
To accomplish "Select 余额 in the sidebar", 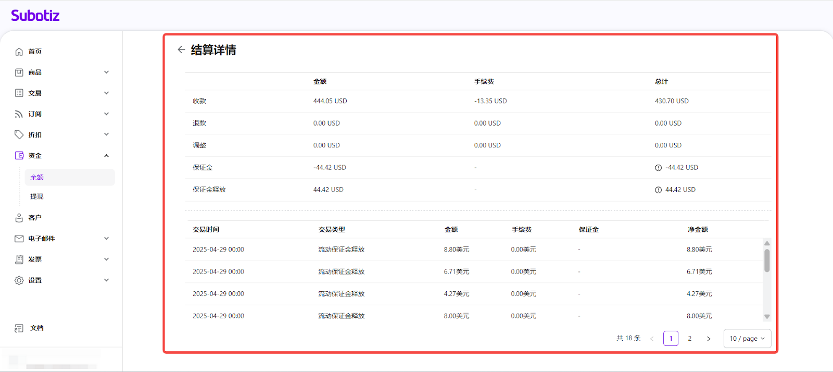I will [x=37, y=178].
